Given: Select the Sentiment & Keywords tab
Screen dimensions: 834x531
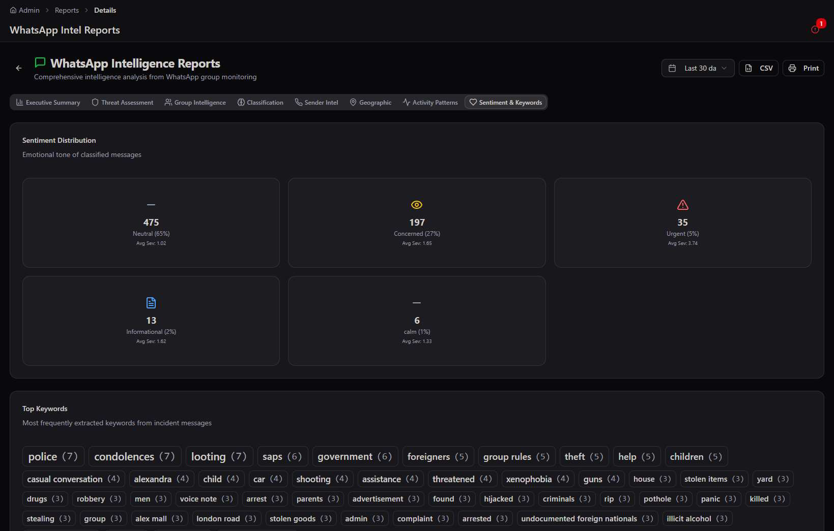Looking at the screenshot, I should pyautogui.click(x=506, y=102).
